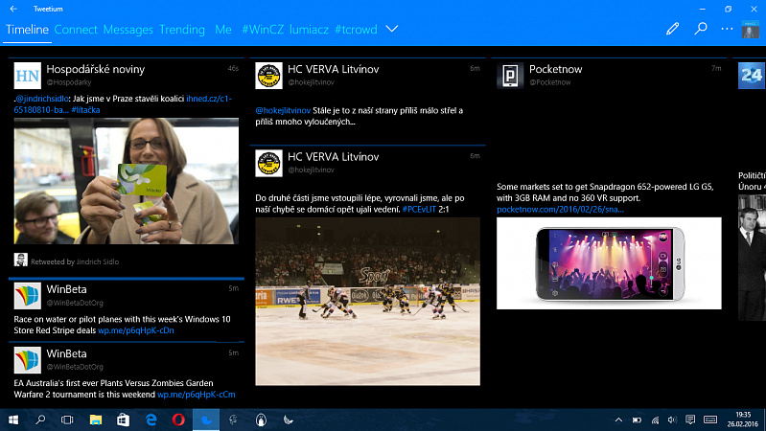Screen dimensions: 766x431
Task: Open File Explorer from the taskbar
Action: coord(96,420)
